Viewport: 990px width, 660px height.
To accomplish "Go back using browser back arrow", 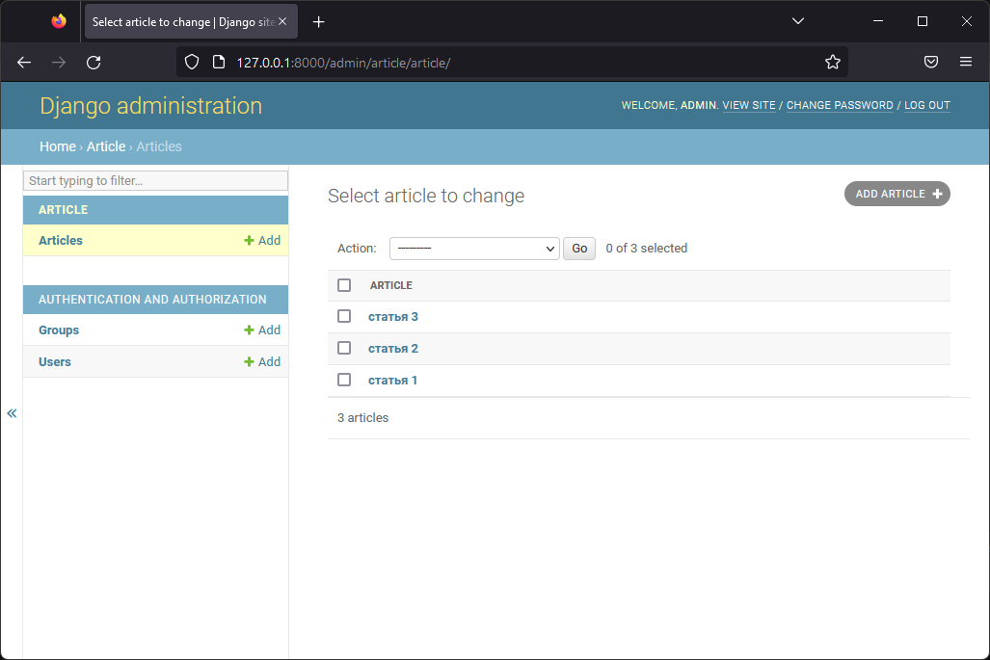I will [25, 63].
